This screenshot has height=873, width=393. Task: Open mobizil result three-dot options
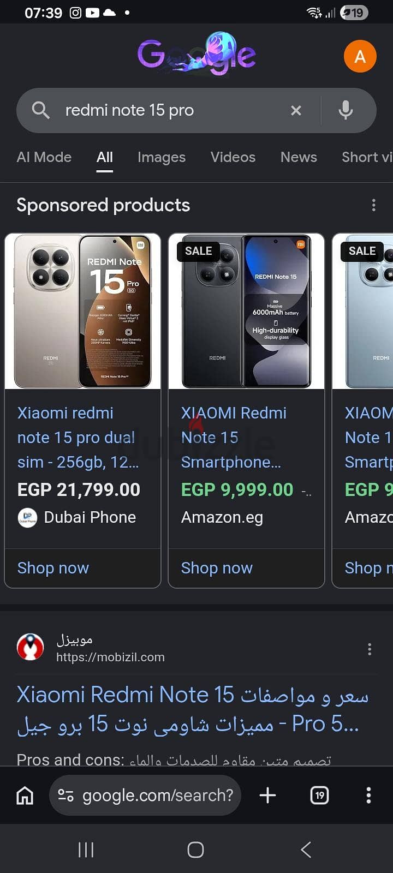pyautogui.click(x=370, y=649)
